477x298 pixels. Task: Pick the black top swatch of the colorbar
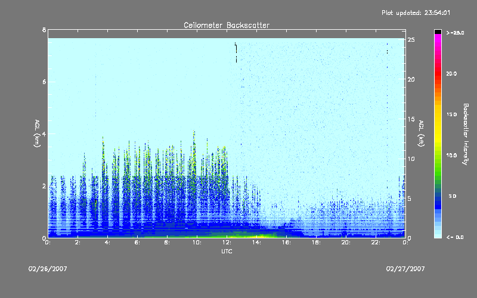[438, 32]
